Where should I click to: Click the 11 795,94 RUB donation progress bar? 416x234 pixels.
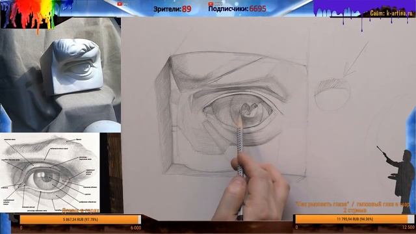click(x=355, y=219)
